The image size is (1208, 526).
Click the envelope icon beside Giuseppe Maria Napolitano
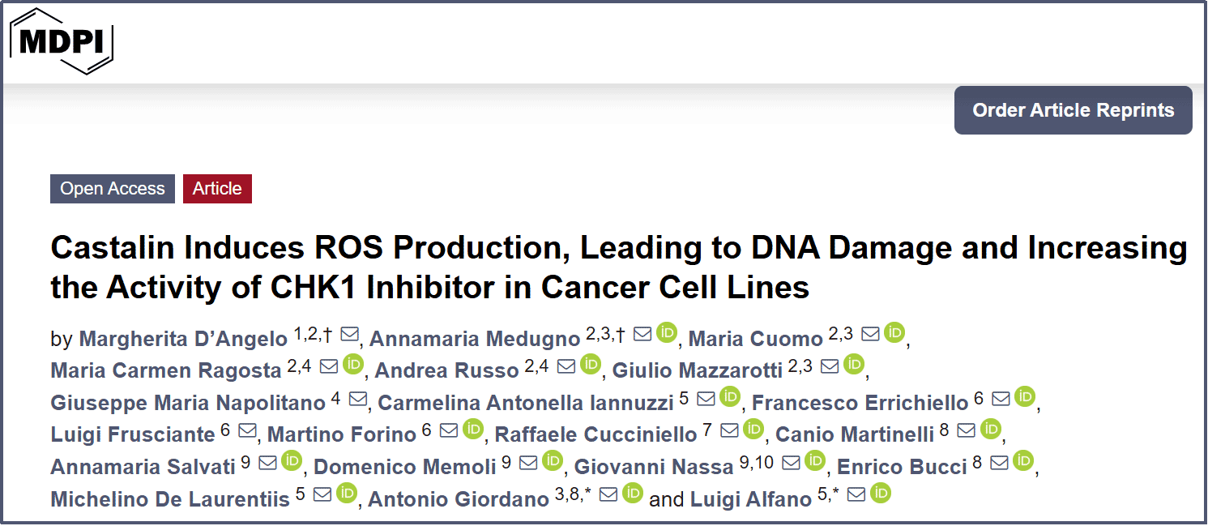coord(358,398)
